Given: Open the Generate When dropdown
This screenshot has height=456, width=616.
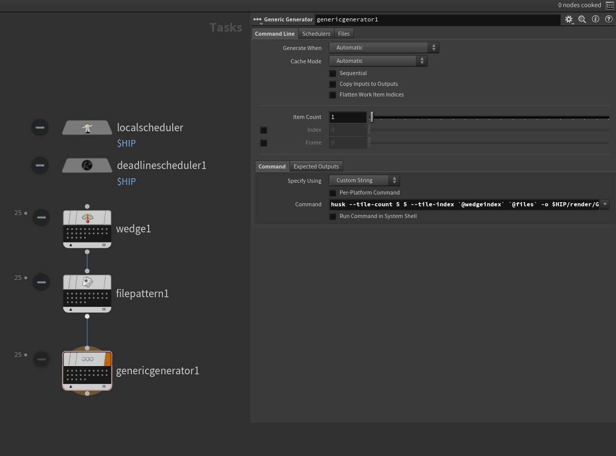Looking at the screenshot, I should pyautogui.click(x=384, y=47).
